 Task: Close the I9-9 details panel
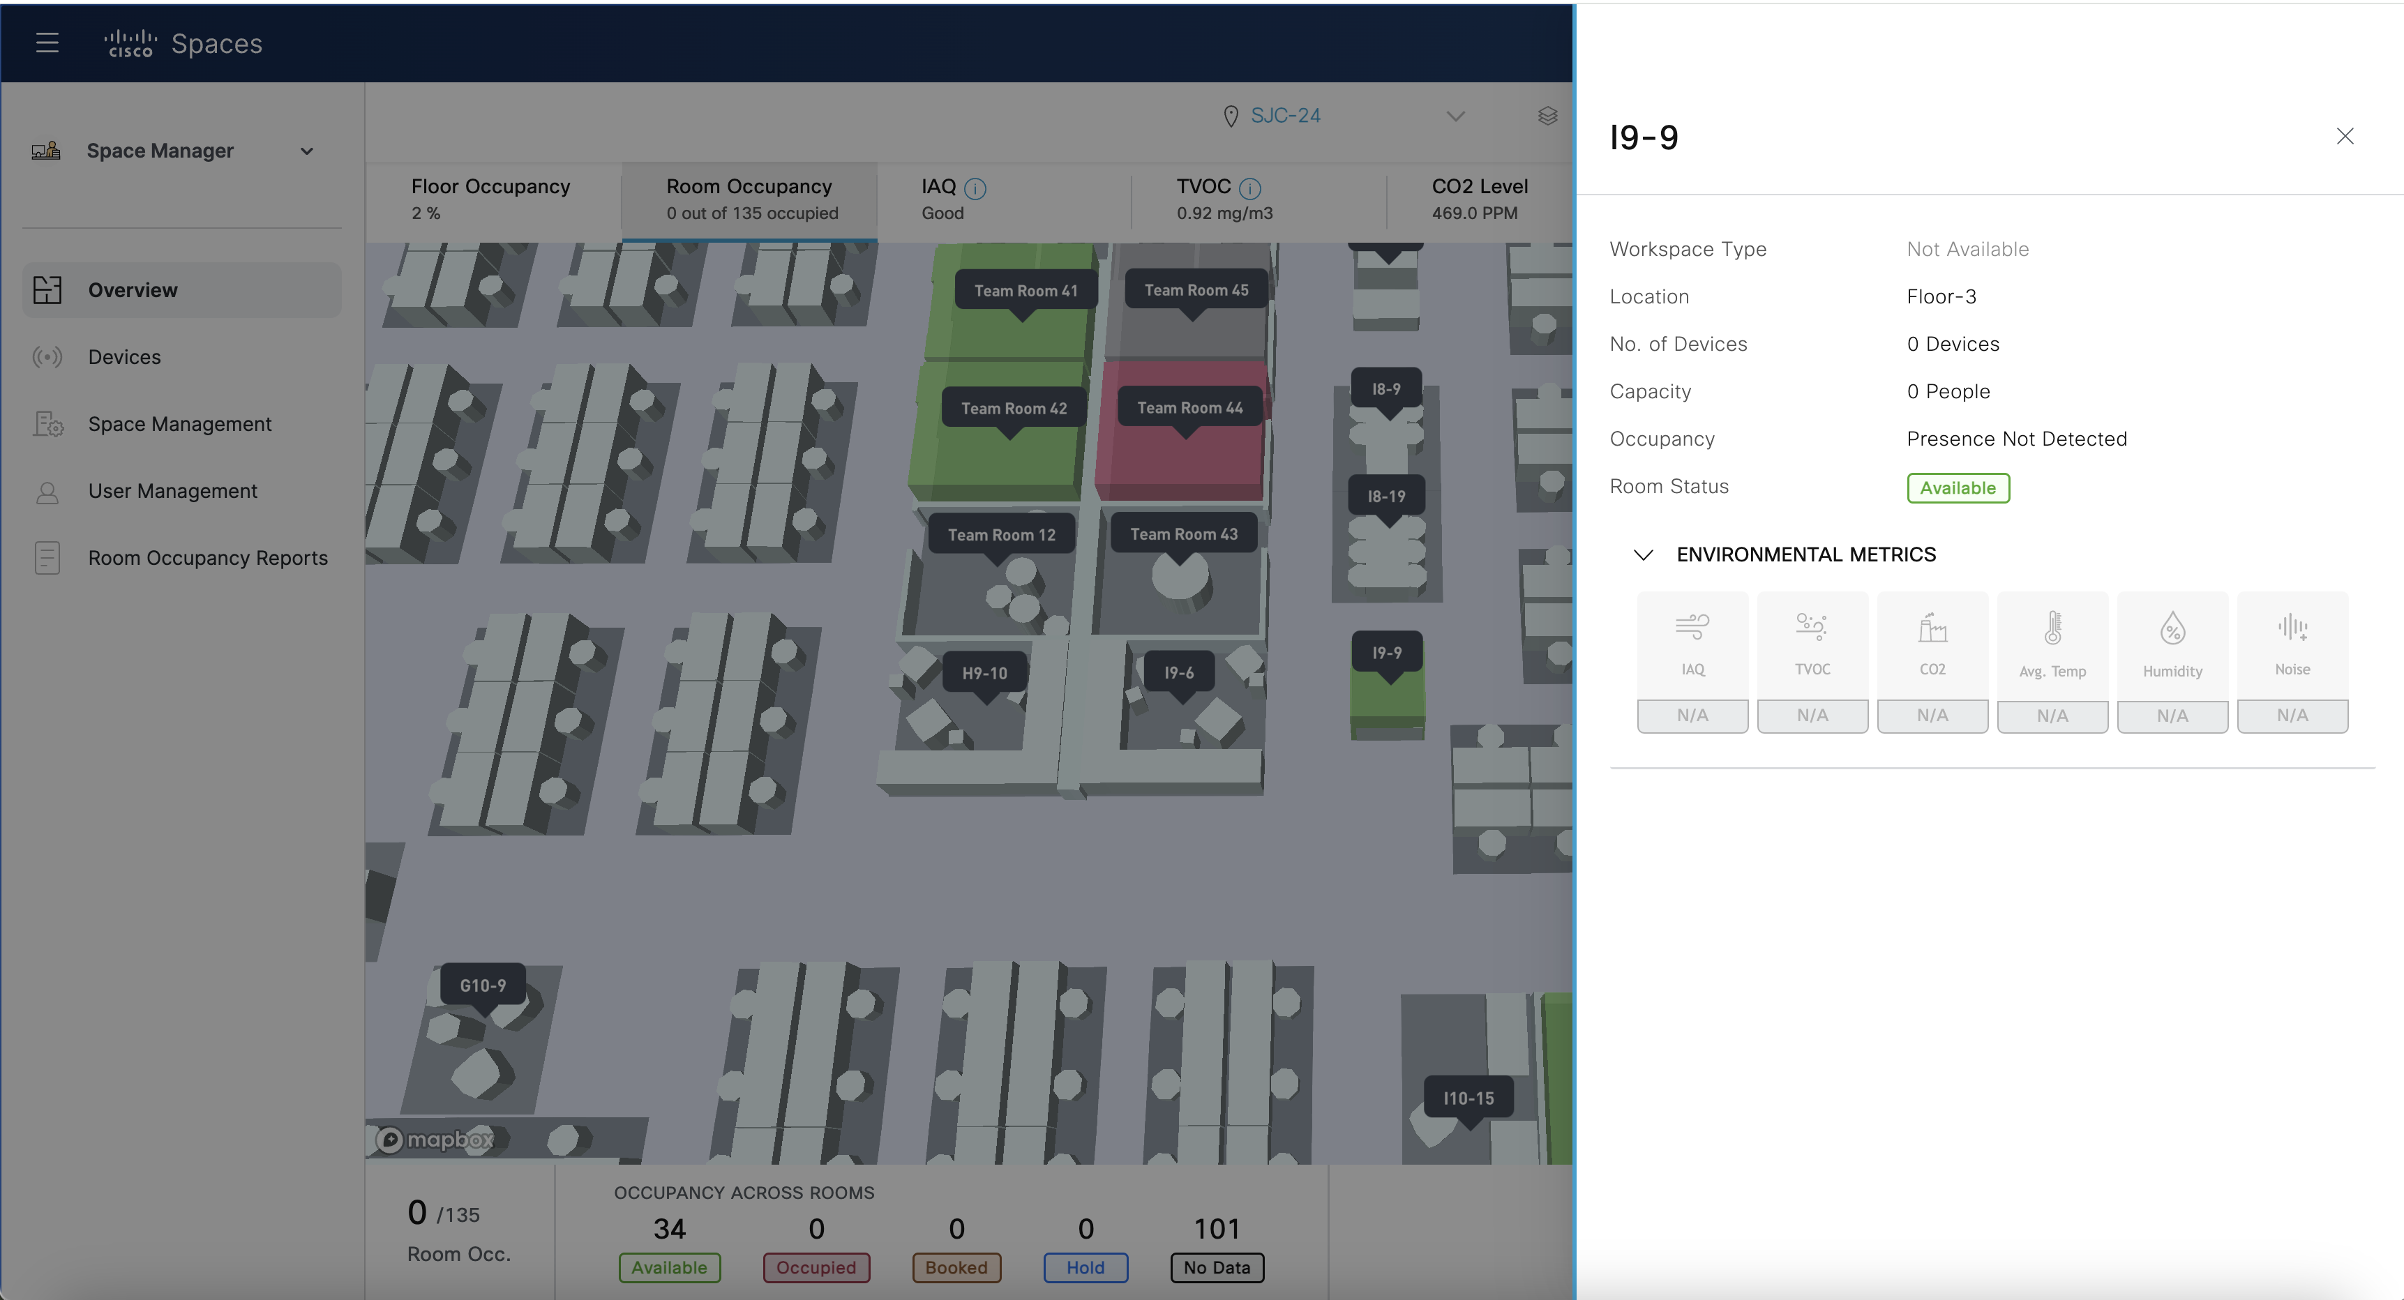[2344, 136]
